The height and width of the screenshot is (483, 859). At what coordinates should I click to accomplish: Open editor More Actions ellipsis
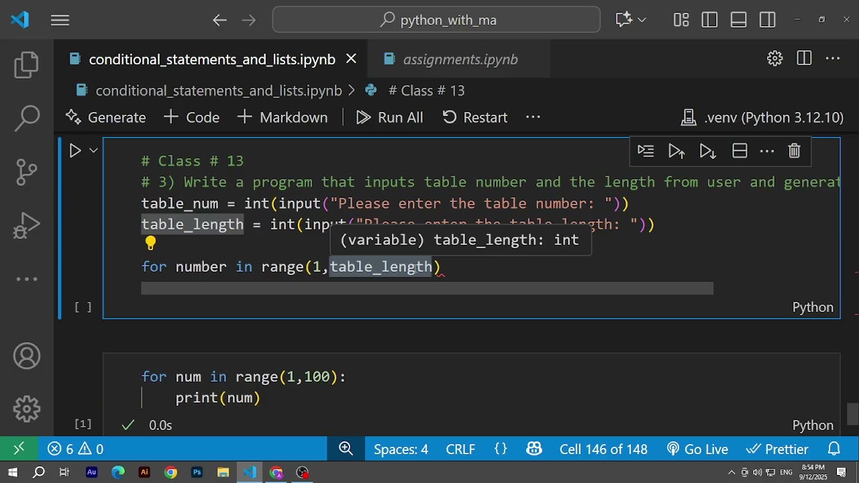coord(833,58)
